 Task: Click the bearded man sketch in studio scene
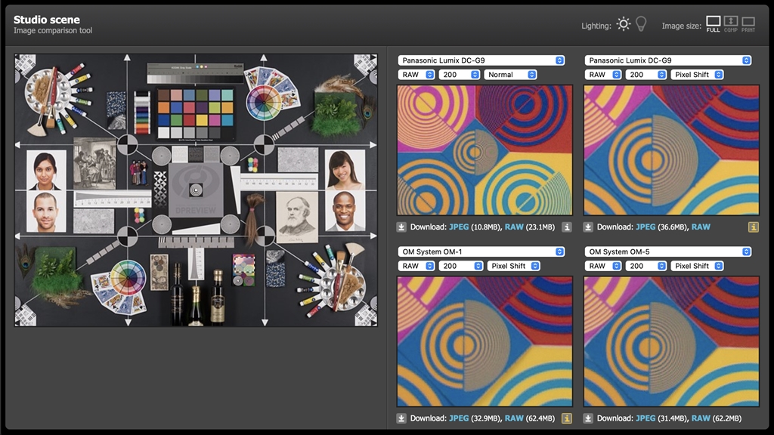pos(296,216)
